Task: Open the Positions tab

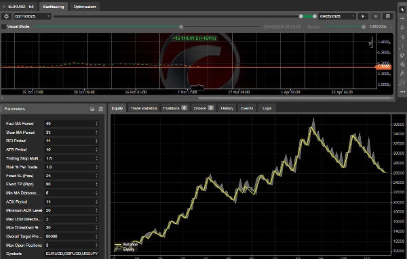Action: pyautogui.click(x=175, y=108)
